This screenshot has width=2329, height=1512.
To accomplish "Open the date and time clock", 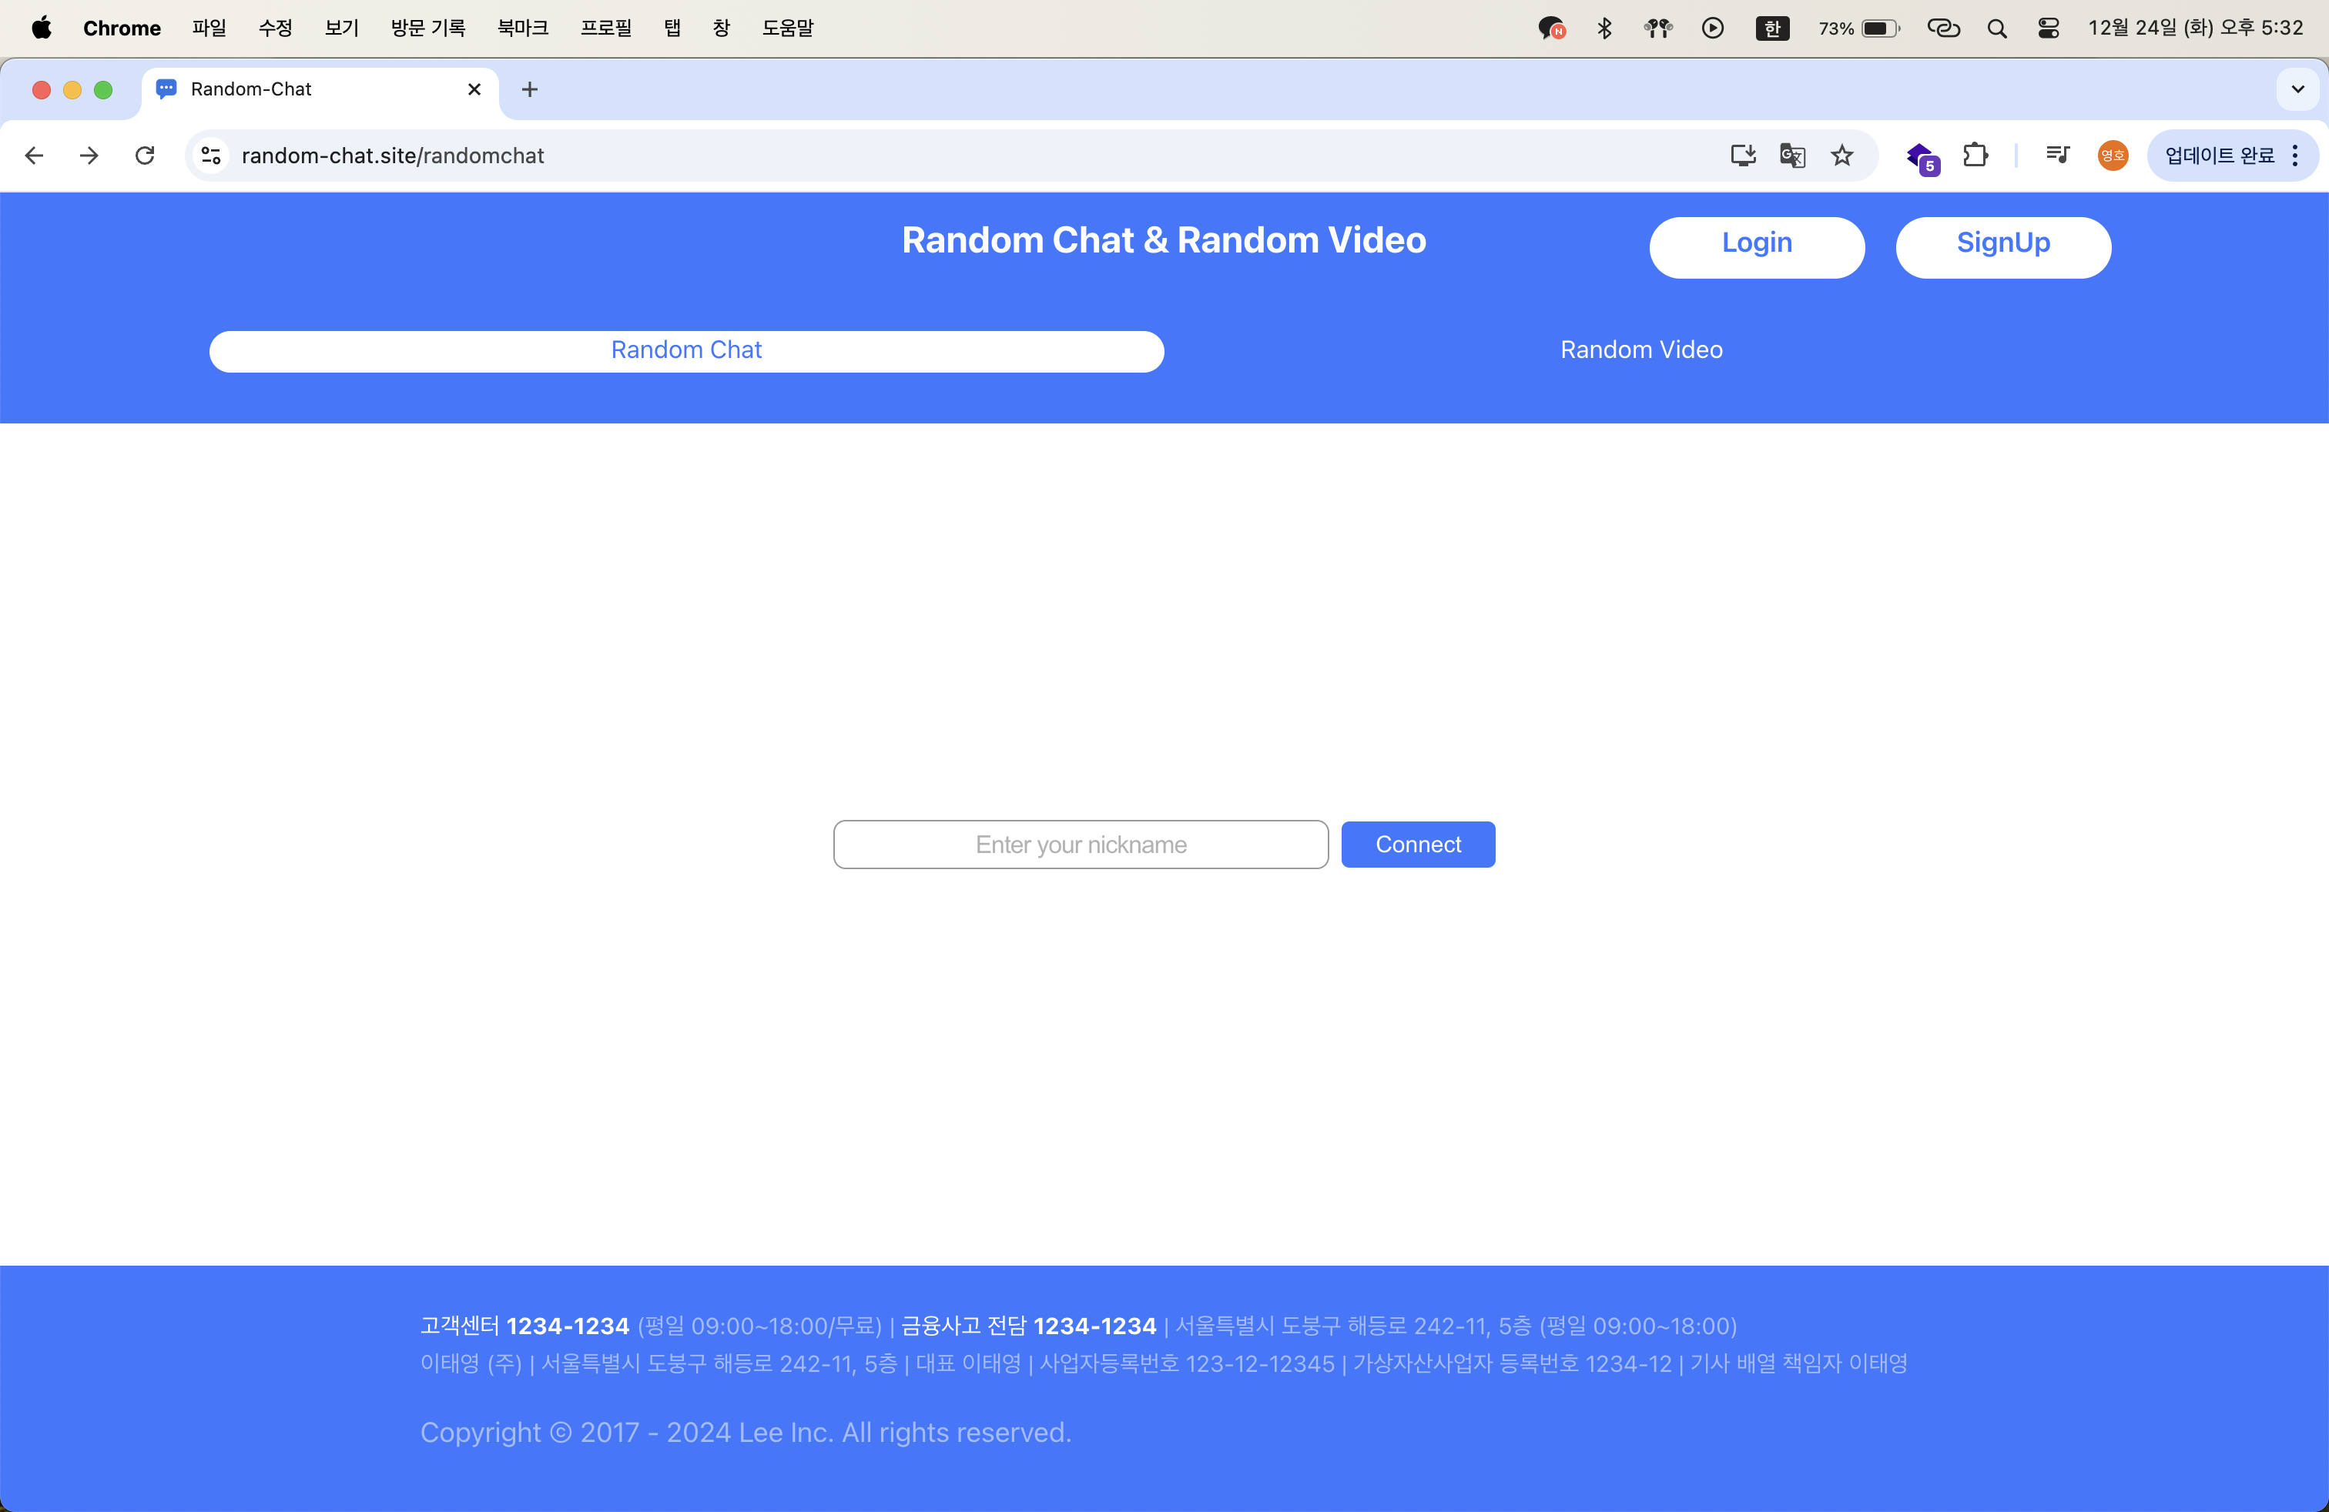I will point(2196,28).
